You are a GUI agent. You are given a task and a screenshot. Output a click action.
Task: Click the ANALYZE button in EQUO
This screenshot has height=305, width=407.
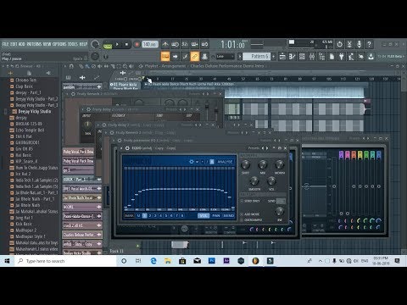coord(225,162)
